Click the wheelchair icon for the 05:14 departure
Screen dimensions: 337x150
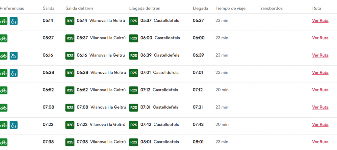[x=13, y=21]
